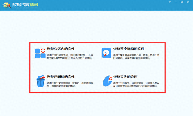Click the partition recovery squares icon
Image resolution: width=193 pixels, height=116 pixels.
(40, 53)
